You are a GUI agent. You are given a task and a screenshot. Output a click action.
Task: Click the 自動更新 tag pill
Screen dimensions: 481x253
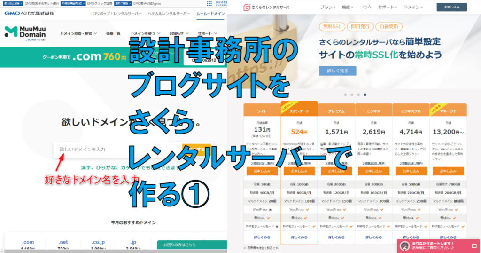pyautogui.click(x=388, y=27)
